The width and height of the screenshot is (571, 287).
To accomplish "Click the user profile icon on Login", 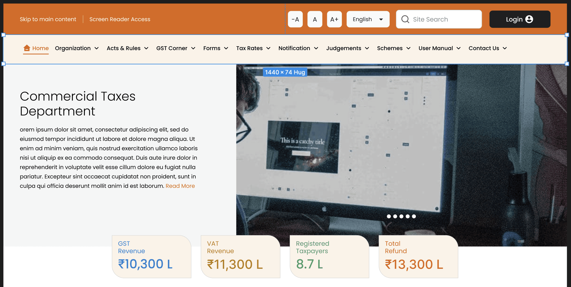I will pyautogui.click(x=529, y=19).
